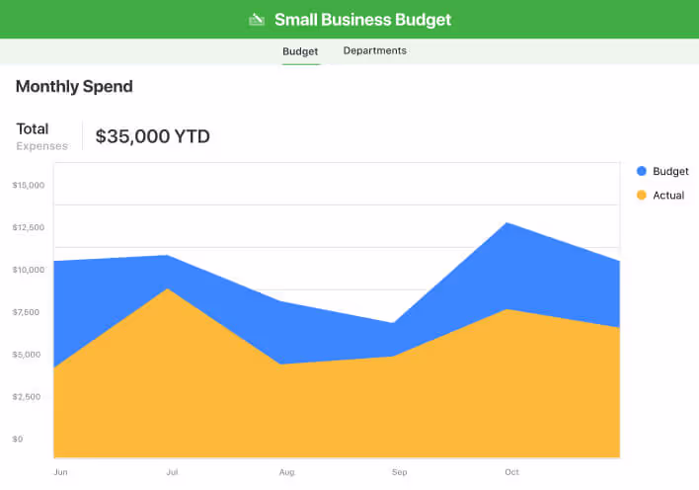Click the Sep label on the x-axis
Image resolution: width=699 pixels, height=490 pixels.
[x=399, y=472]
